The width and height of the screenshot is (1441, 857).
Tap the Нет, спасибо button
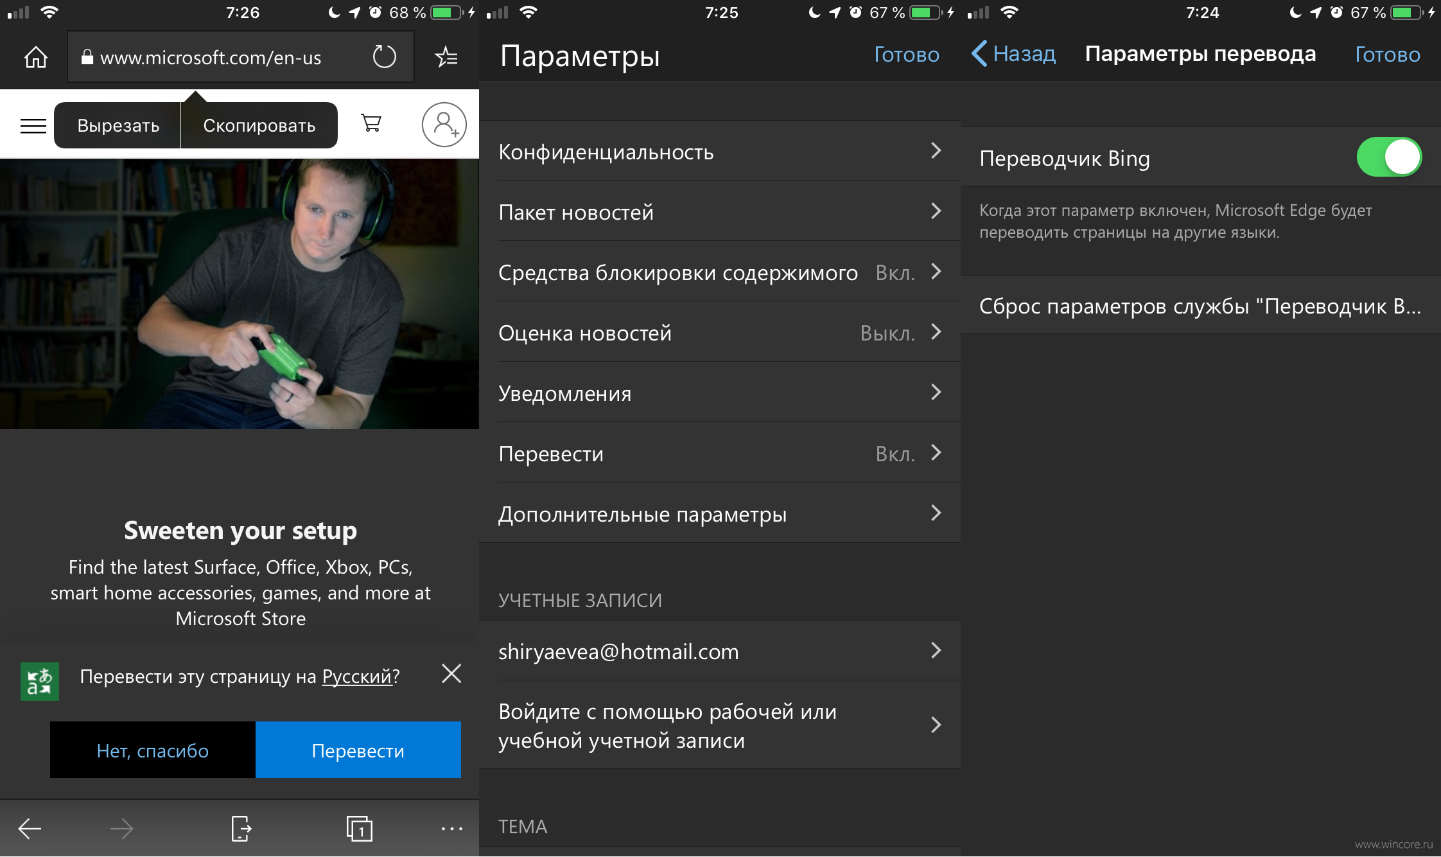pos(153,750)
